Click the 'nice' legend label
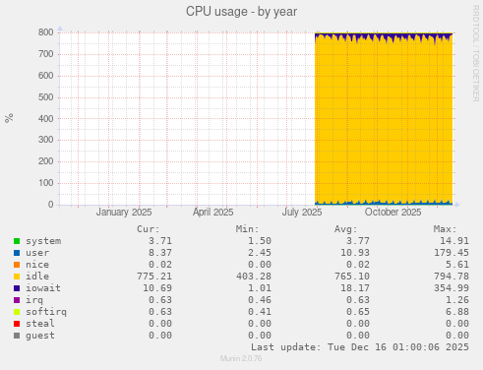 click(37, 265)
